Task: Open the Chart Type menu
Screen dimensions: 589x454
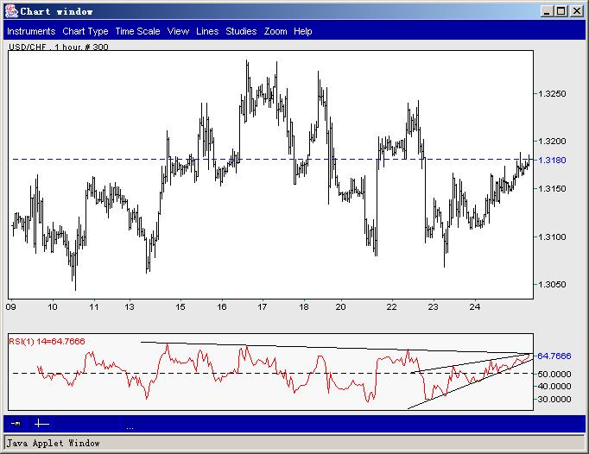Action: [85, 31]
